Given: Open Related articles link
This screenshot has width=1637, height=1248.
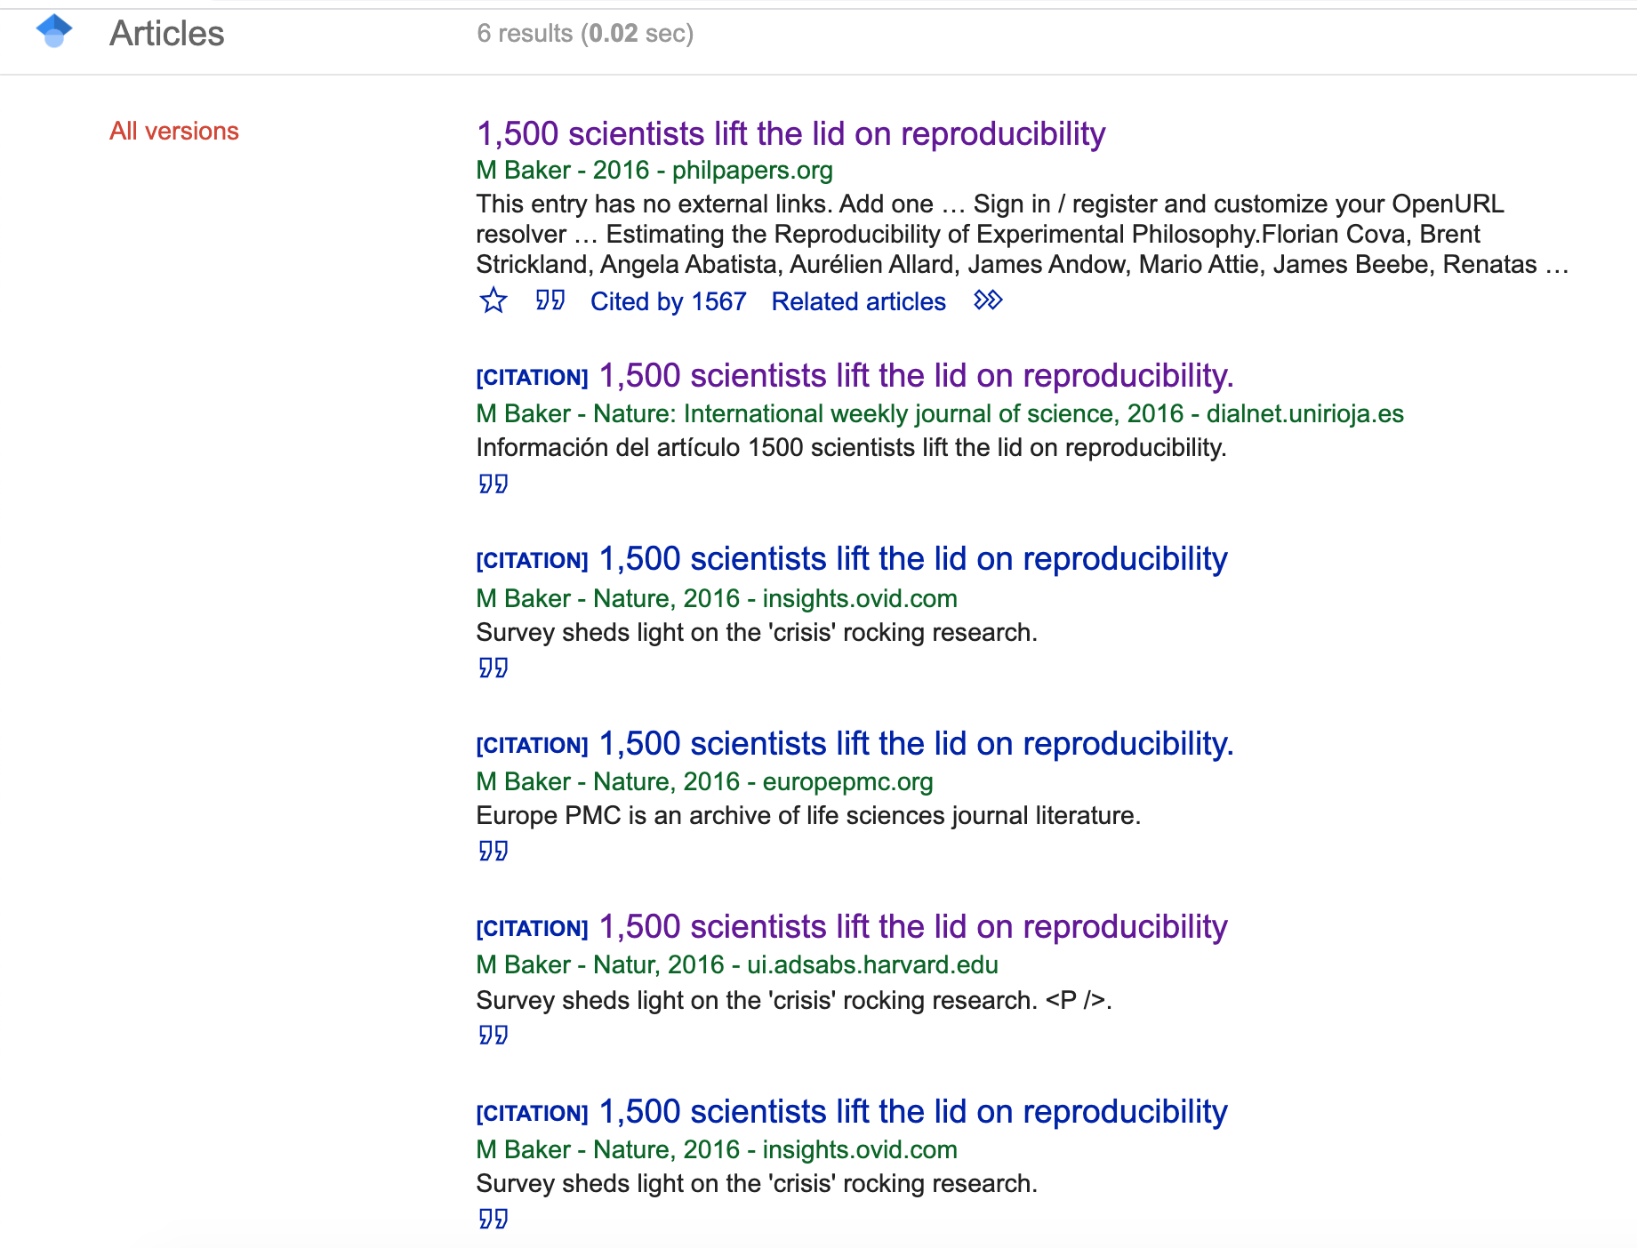Looking at the screenshot, I should tap(858, 301).
